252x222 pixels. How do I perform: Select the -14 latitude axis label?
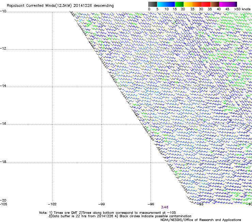[3, 86]
